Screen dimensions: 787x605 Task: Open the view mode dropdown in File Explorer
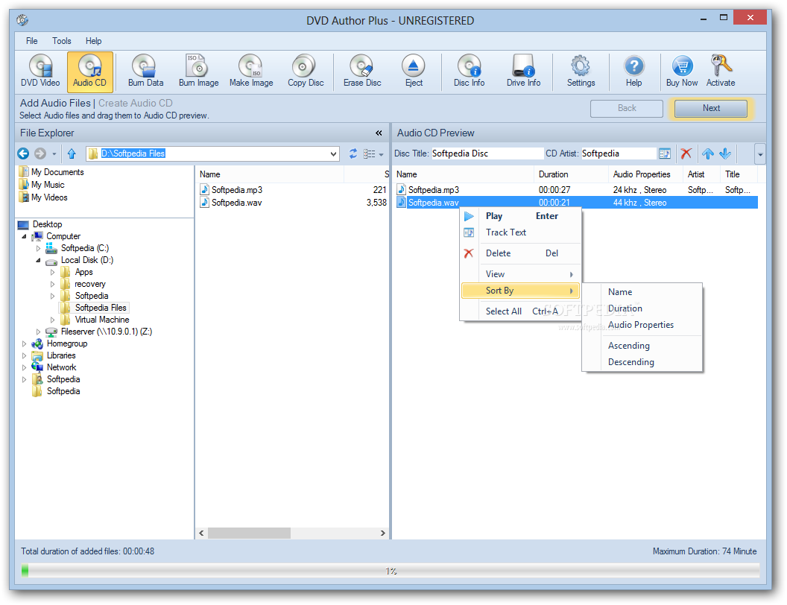381,154
